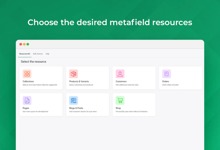Click the Products & Variants title
This screenshot has height=150, width=220.
pos(79,81)
